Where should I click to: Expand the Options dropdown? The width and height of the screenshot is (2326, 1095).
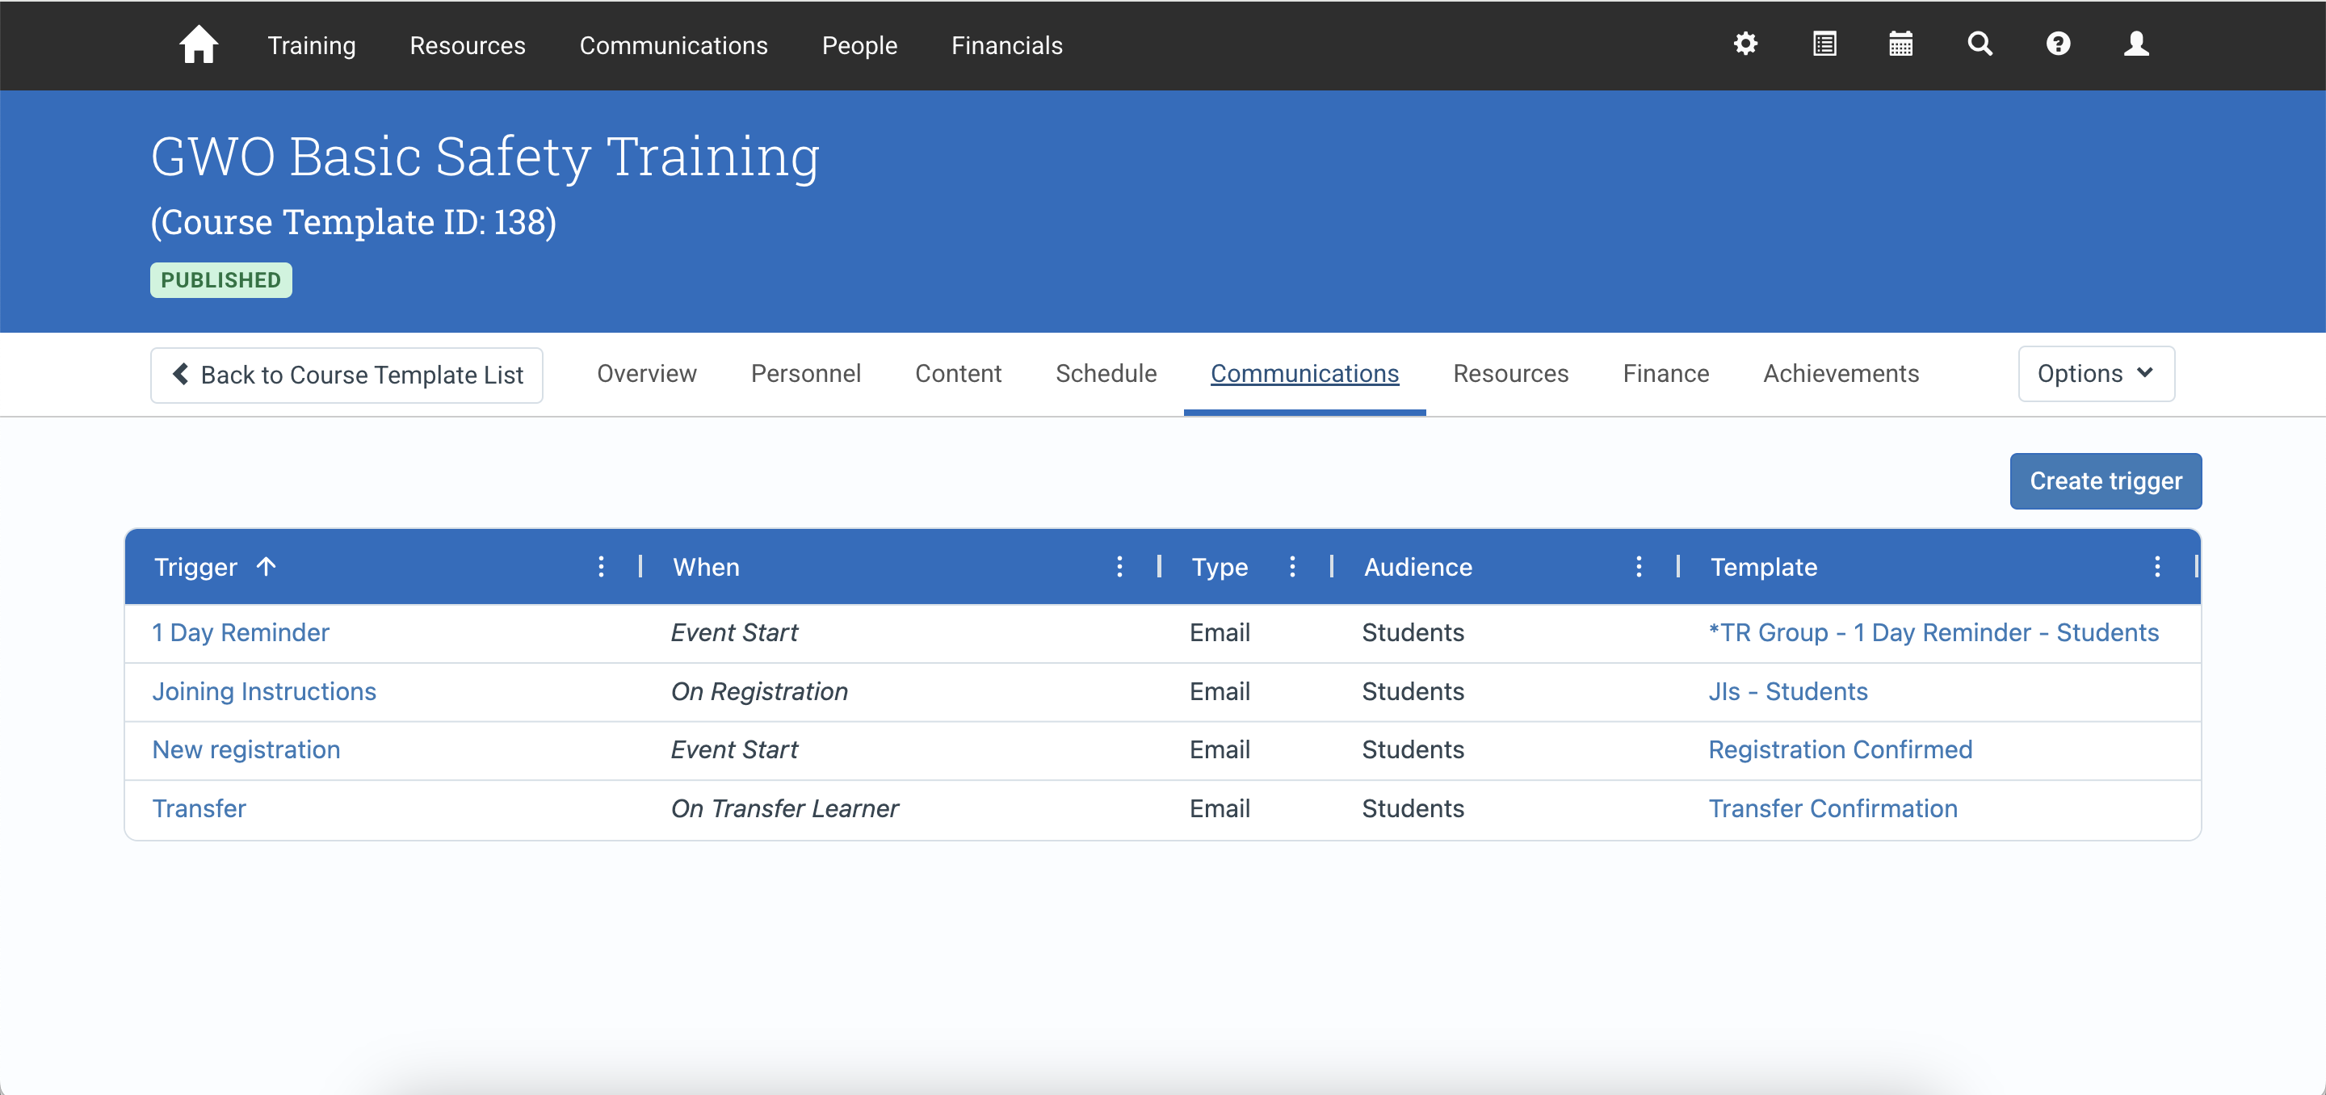pyautogui.click(x=2095, y=374)
